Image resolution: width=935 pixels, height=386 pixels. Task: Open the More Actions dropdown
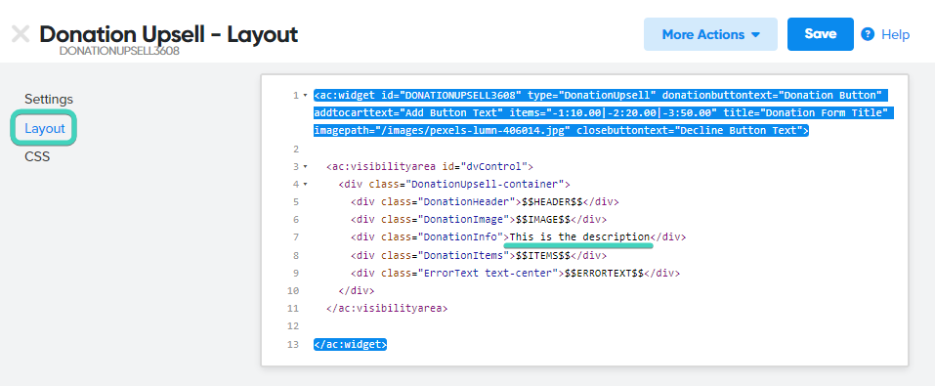coord(710,34)
